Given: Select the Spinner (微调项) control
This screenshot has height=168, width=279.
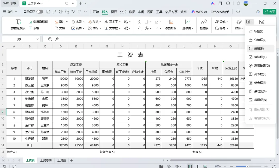Looking at the screenshot, I should coord(260,100).
